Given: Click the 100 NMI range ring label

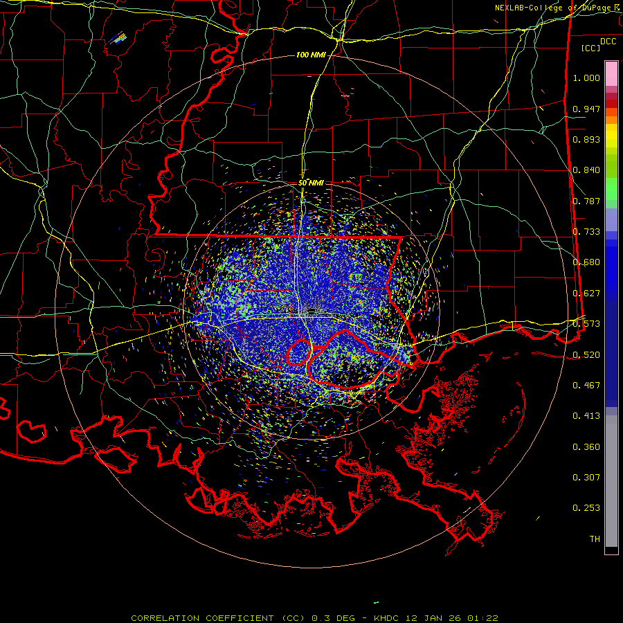Looking at the screenshot, I should 311,55.
